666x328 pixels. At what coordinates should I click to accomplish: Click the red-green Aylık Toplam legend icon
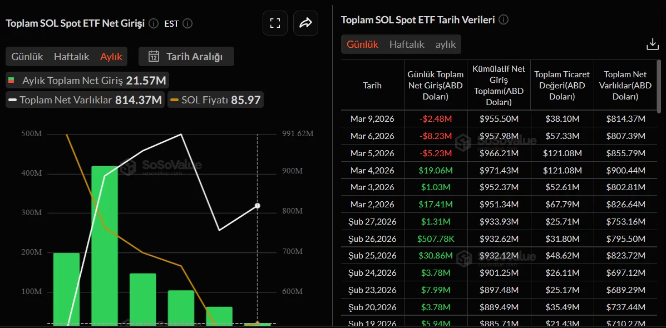(x=11, y=81)
